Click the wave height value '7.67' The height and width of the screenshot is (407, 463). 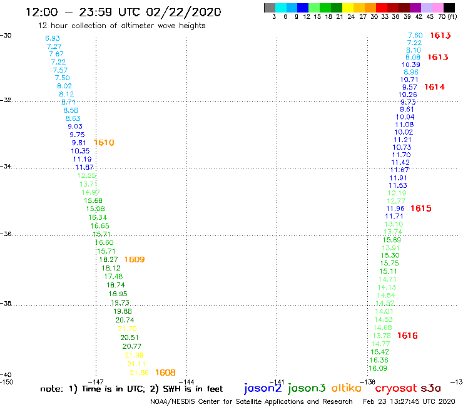coord(56,54)
